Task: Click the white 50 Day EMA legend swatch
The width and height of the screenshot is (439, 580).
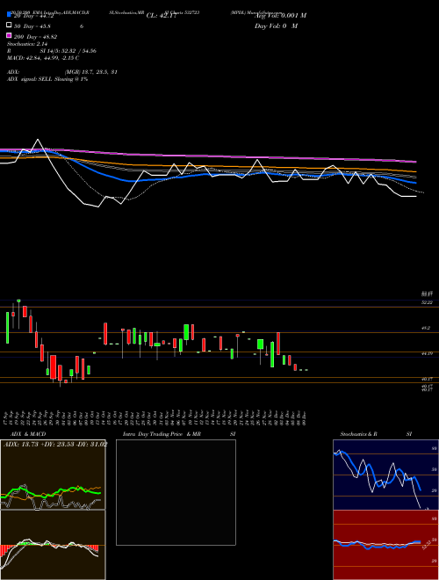Action: pyautogui.click(x=9, y=25)
